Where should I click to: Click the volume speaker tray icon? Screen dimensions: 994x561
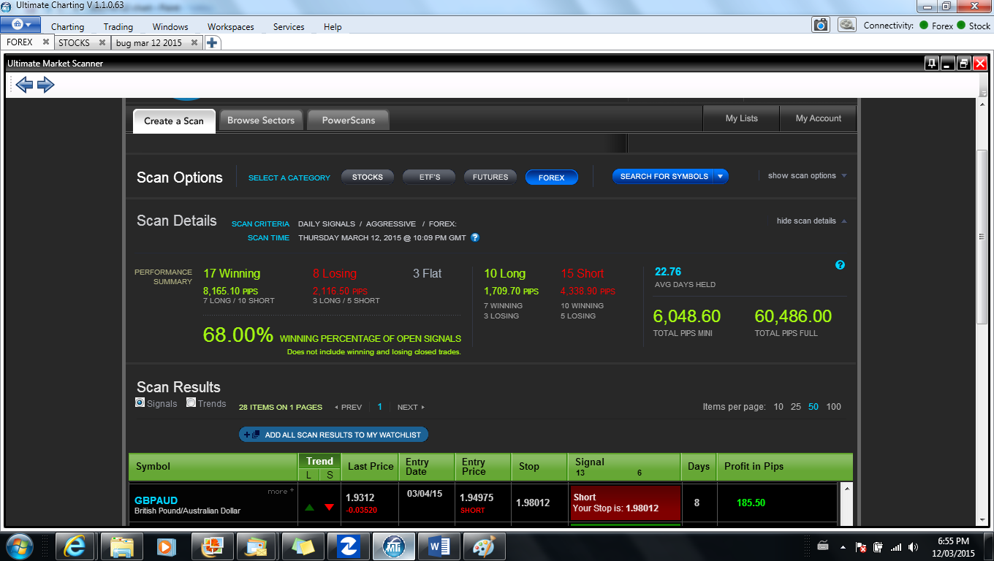coord(913,547)
